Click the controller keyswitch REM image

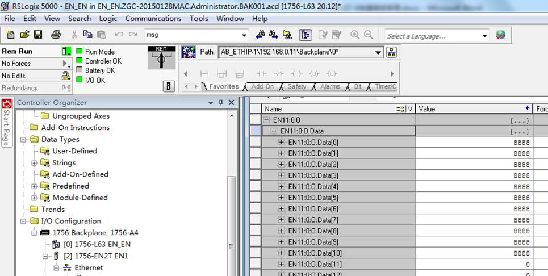(x=161, y=57)
